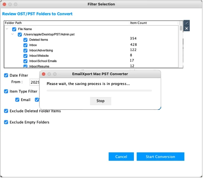Select the Deleted Items folder row
This screenshot has height=178, width=203.
click(39, 40)
